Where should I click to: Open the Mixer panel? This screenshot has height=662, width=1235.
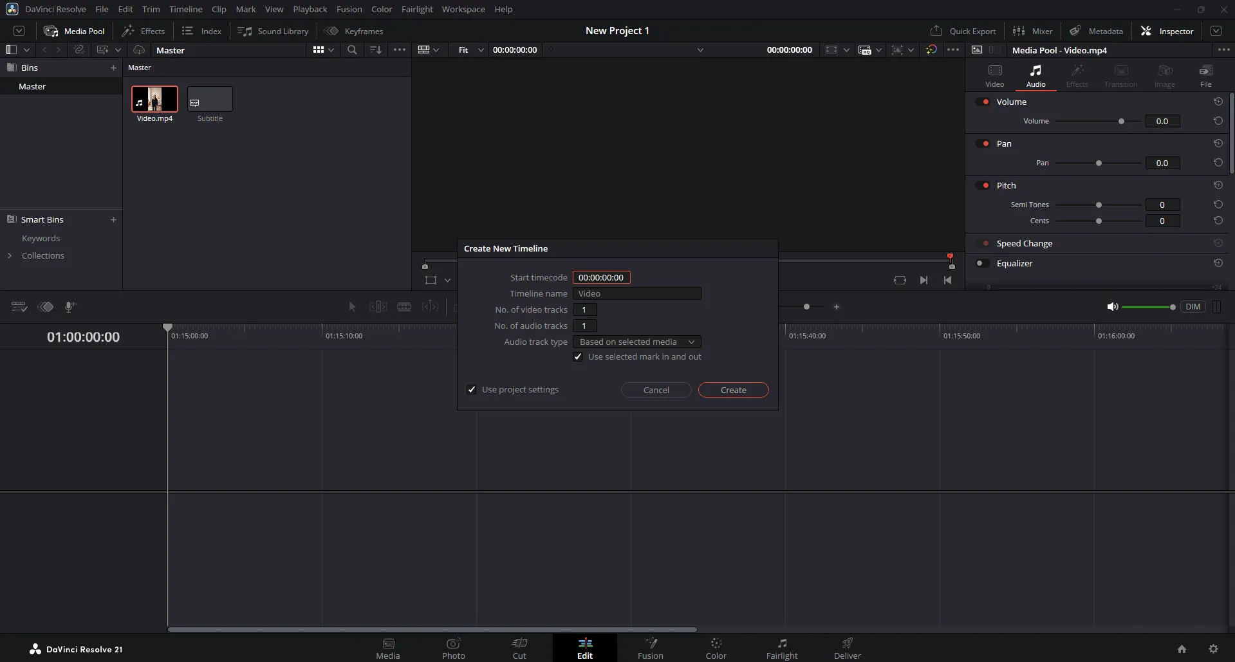(x=1032, y=31)
